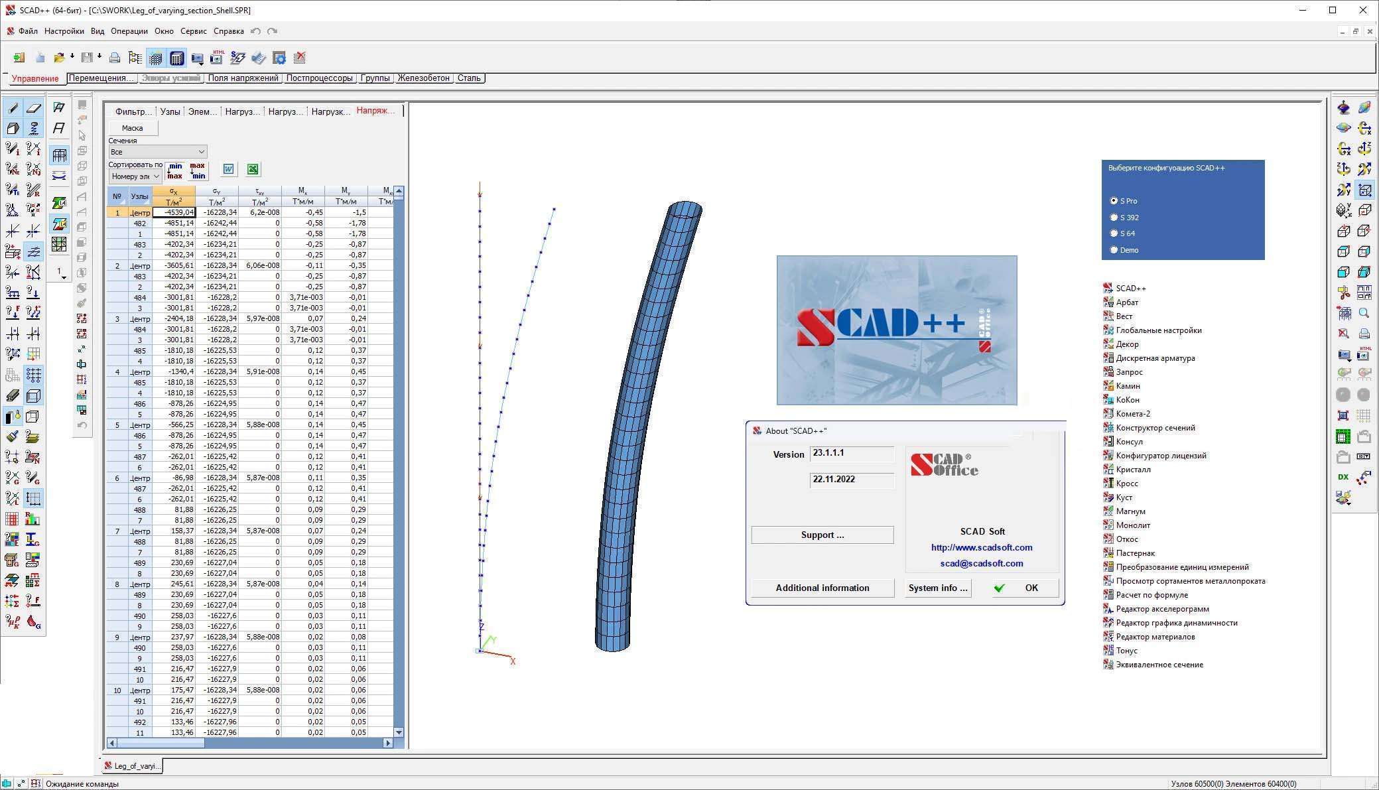Click the save project diskette icon
The height and width of the screenshot is (790, 1379).
[86, 58]
